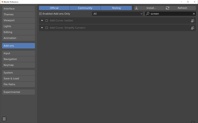The image size is (198, 123).
Task: Open the Interface preferences section
Action: 18,9
